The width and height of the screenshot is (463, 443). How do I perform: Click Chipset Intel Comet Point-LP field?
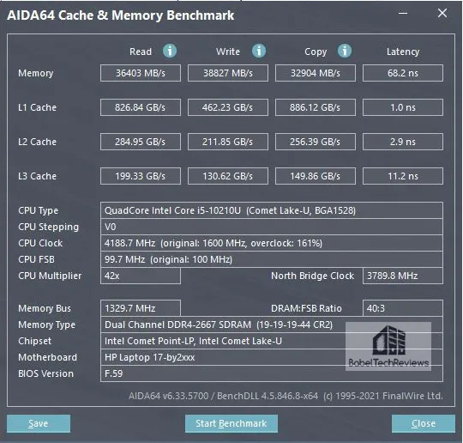[271, 341]
